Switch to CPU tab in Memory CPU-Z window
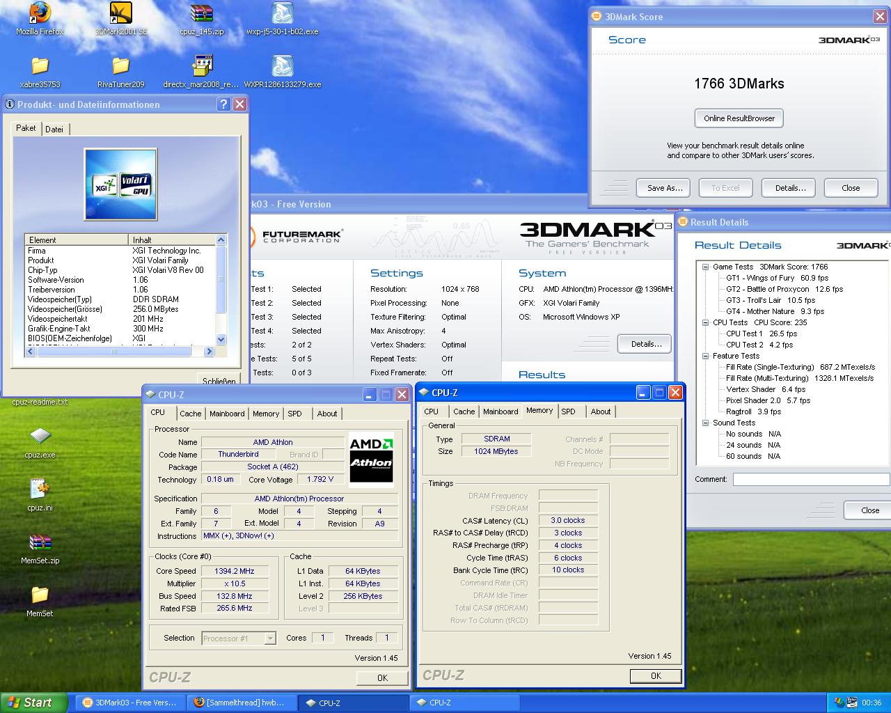This screenshot has width=891, height=713. click(432, 412)
